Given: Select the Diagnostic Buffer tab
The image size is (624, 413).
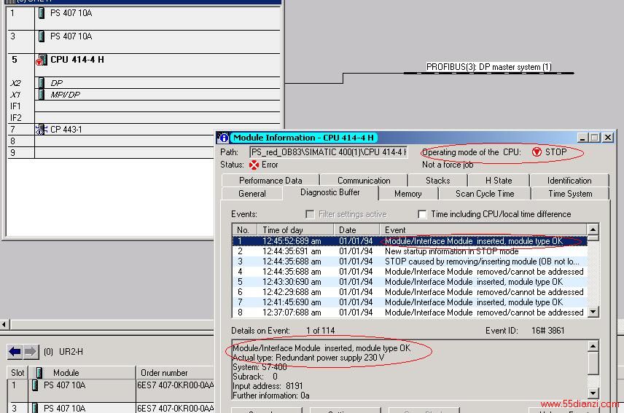Looking at the screenshot, I should click(330, 192).
